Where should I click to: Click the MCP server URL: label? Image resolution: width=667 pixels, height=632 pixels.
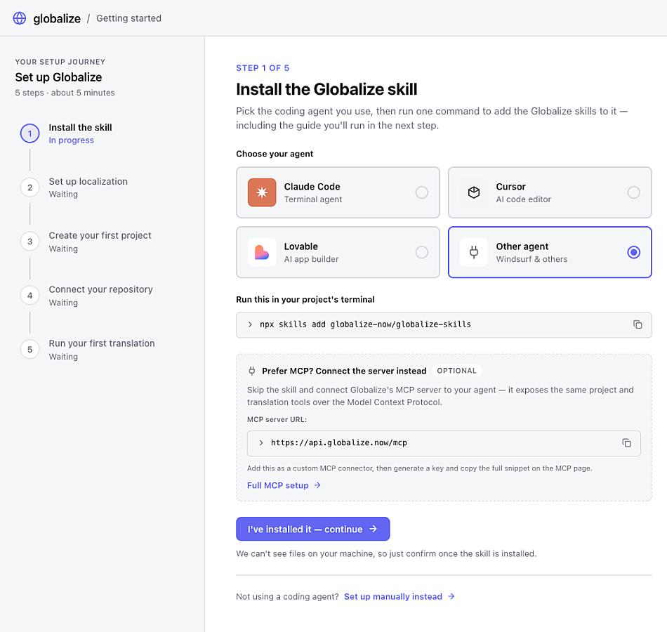[x=277, y=420]
